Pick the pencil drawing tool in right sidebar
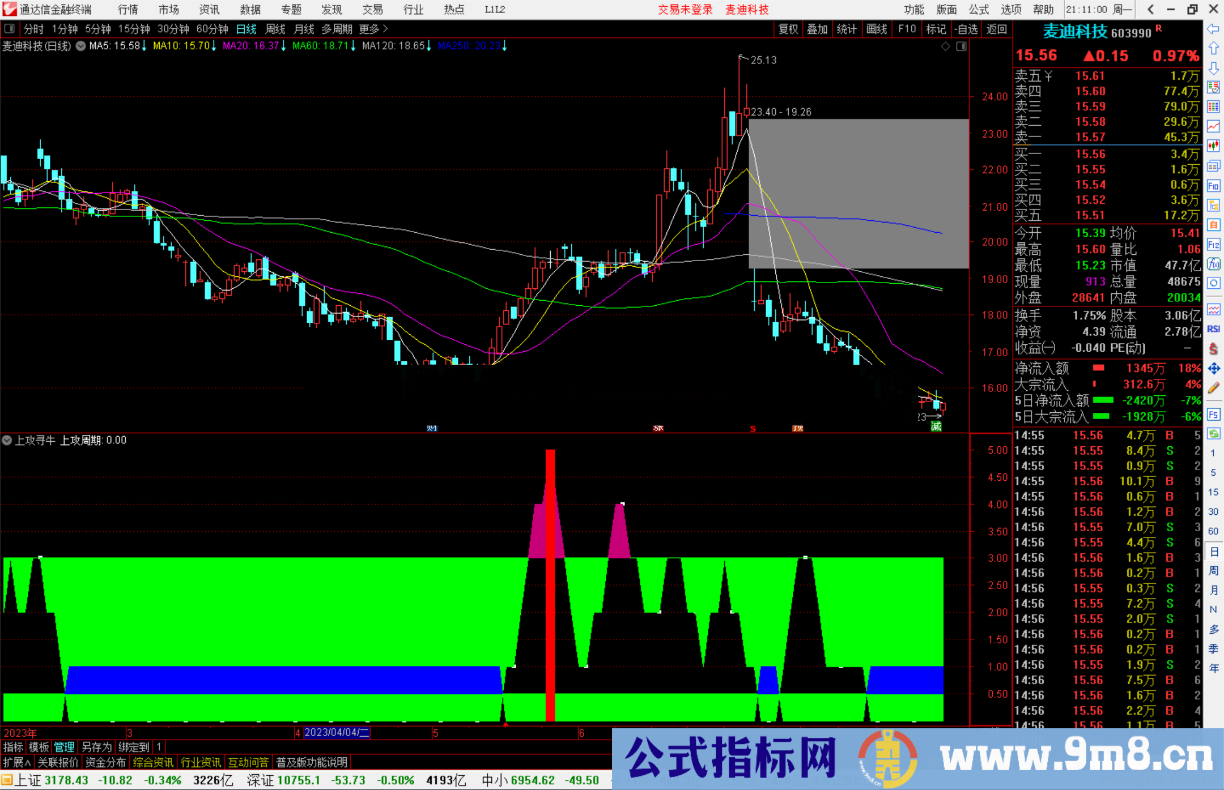Viewport: 1224px width, 790px height. coord(1214,388)
